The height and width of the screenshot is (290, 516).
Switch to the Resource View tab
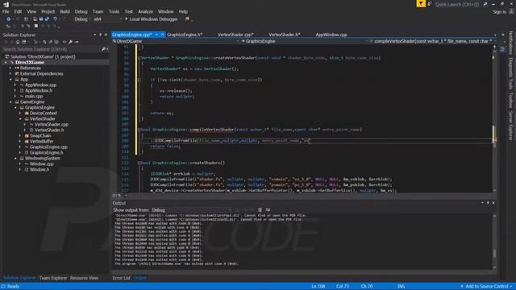pos(84,278)
